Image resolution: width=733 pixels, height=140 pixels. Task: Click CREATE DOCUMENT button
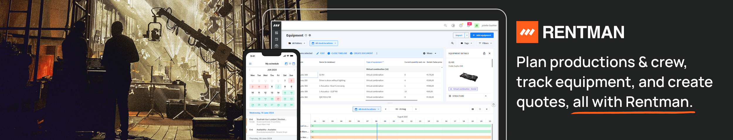click(361, 53)
